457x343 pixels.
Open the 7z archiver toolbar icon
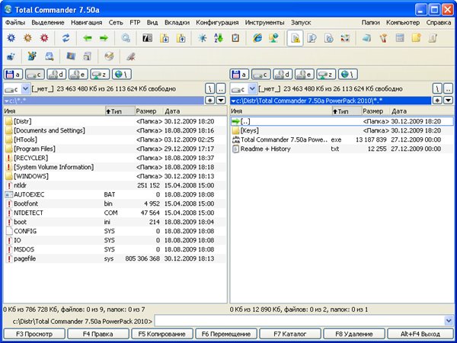pos(148,38)
